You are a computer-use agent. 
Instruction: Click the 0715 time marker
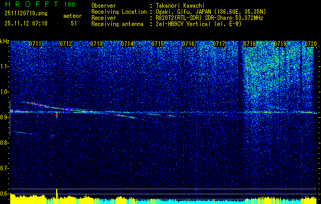coord(158,43)
